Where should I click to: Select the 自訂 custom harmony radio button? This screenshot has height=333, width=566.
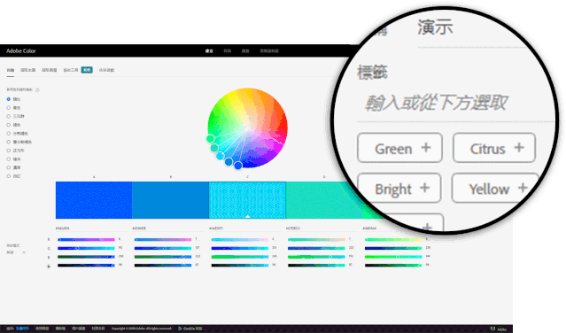8,176
